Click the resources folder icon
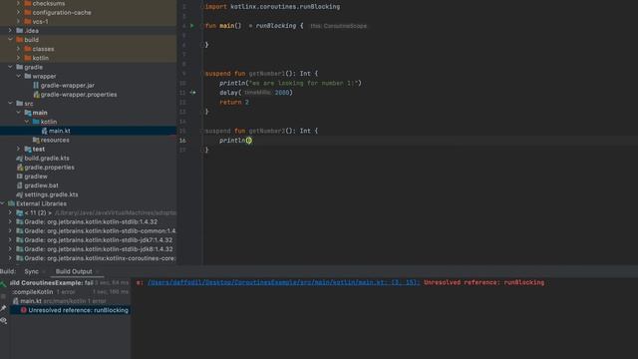 tap(36, 140)
